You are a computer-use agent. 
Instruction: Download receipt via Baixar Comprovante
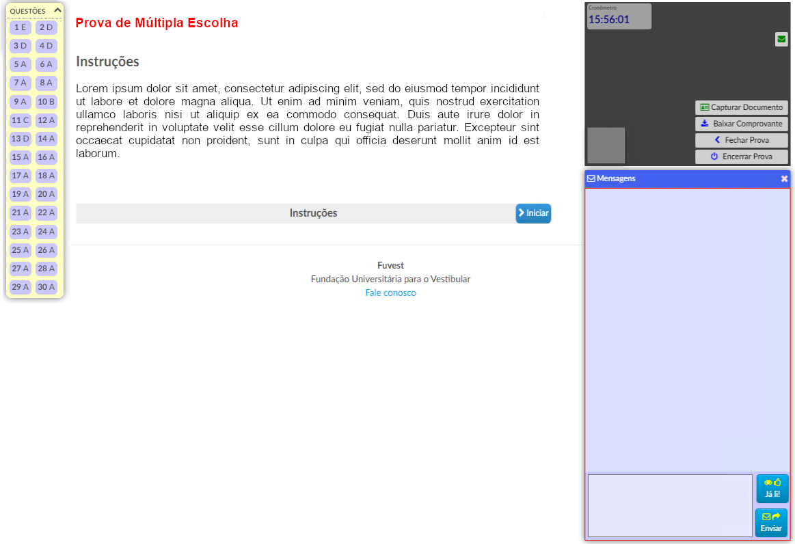coord(741,124)
